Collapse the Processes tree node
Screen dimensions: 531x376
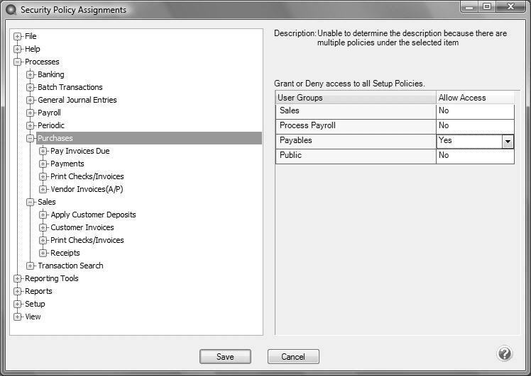click(x=18, y=62)
